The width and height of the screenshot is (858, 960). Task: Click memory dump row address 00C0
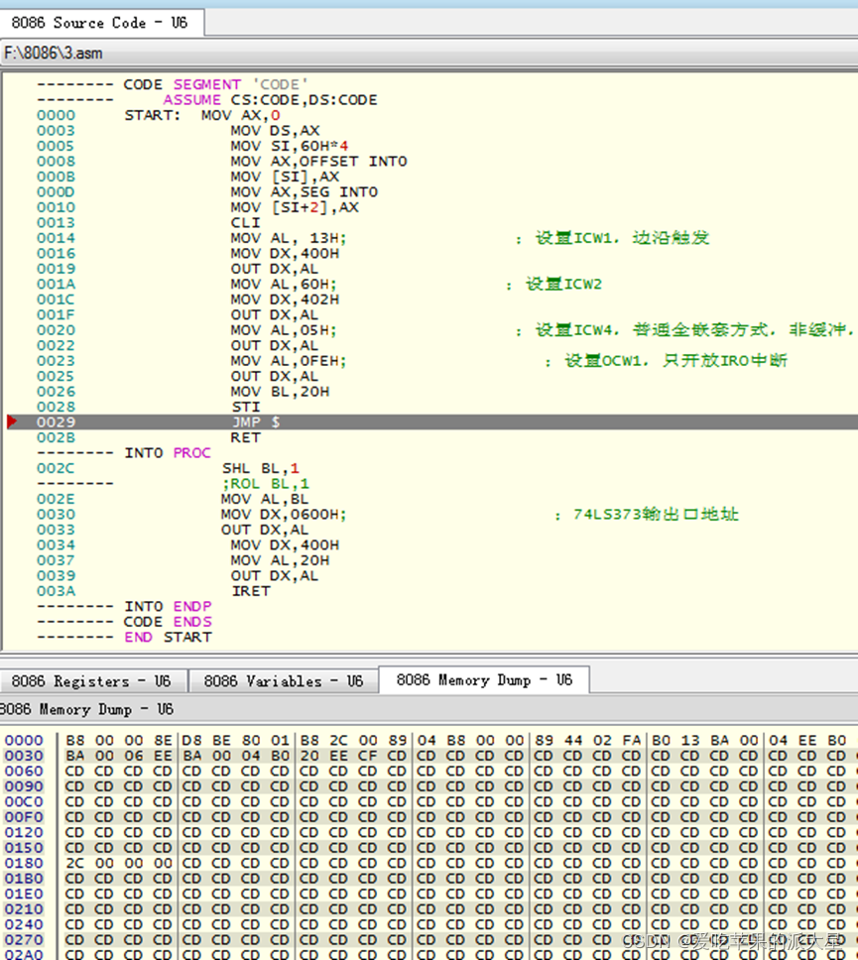[24, 800]
